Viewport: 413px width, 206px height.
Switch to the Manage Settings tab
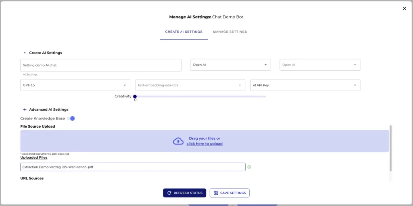pos(230,32)
